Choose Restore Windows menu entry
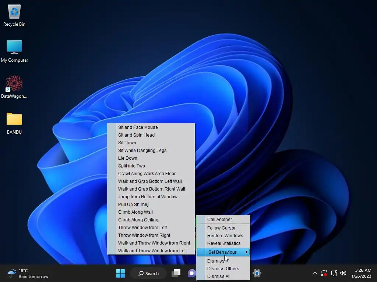 coord(223,235)
